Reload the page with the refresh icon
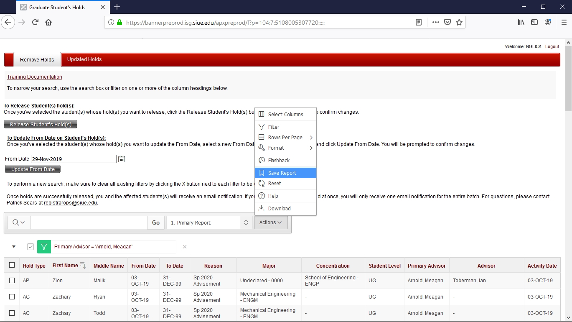 [36, 22]
